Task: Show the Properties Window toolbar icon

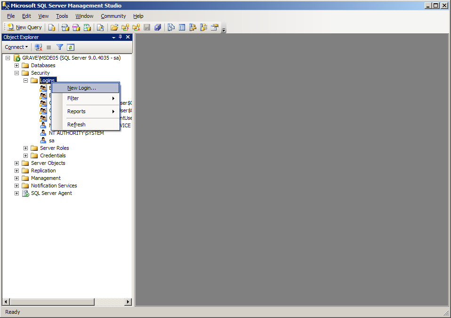Action: [215, 27]
